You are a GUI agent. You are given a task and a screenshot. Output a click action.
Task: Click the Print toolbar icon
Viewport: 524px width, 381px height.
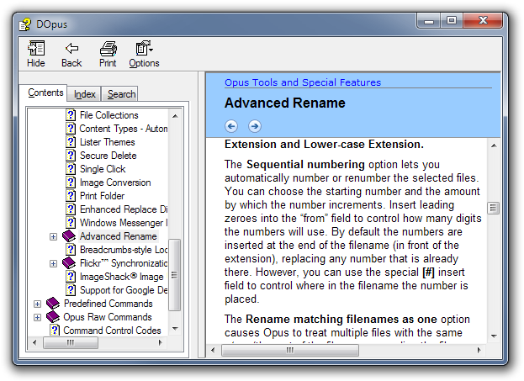click(x=108, y=49)
